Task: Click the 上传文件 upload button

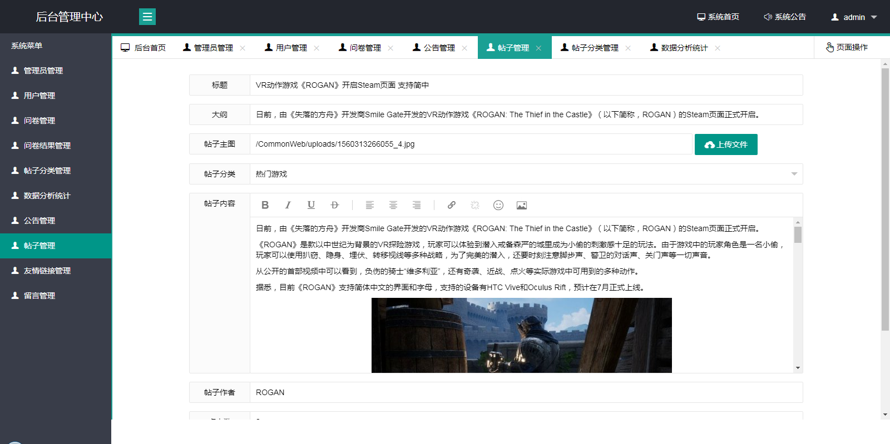Action: (x=726, y=144)
